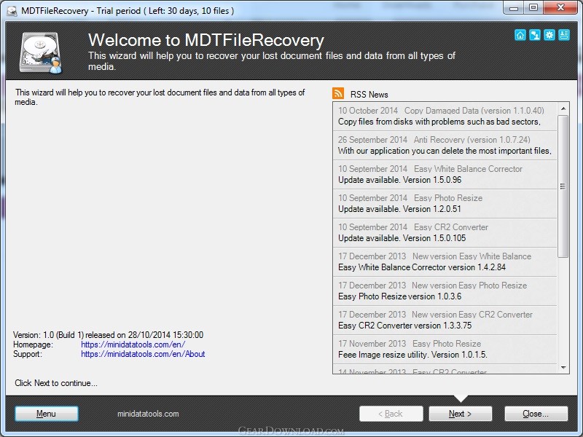Image resolution: width=583 pixels, height=437 pixels.
Task: Click the Version 1.0 (Build 1) release text
Action: pyautogui.click(x=108, y=335)
